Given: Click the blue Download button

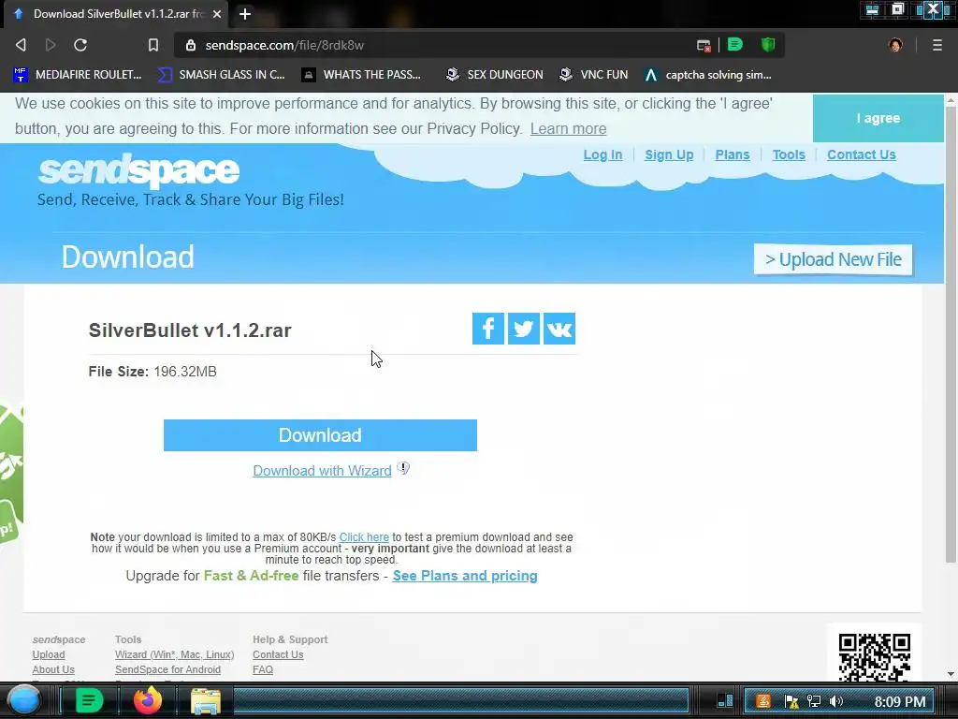Looking at the screenshot, I should (320, 435).
